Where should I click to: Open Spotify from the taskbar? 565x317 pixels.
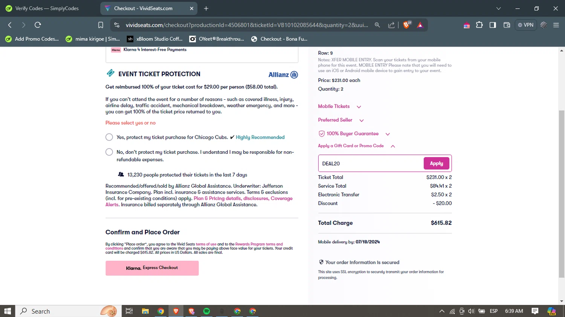click(x=206, y=311)
